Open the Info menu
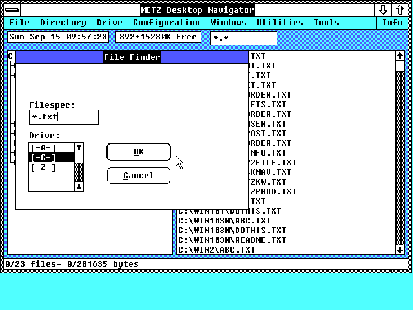Screen dimensions: 413x310 click(392, 23)
